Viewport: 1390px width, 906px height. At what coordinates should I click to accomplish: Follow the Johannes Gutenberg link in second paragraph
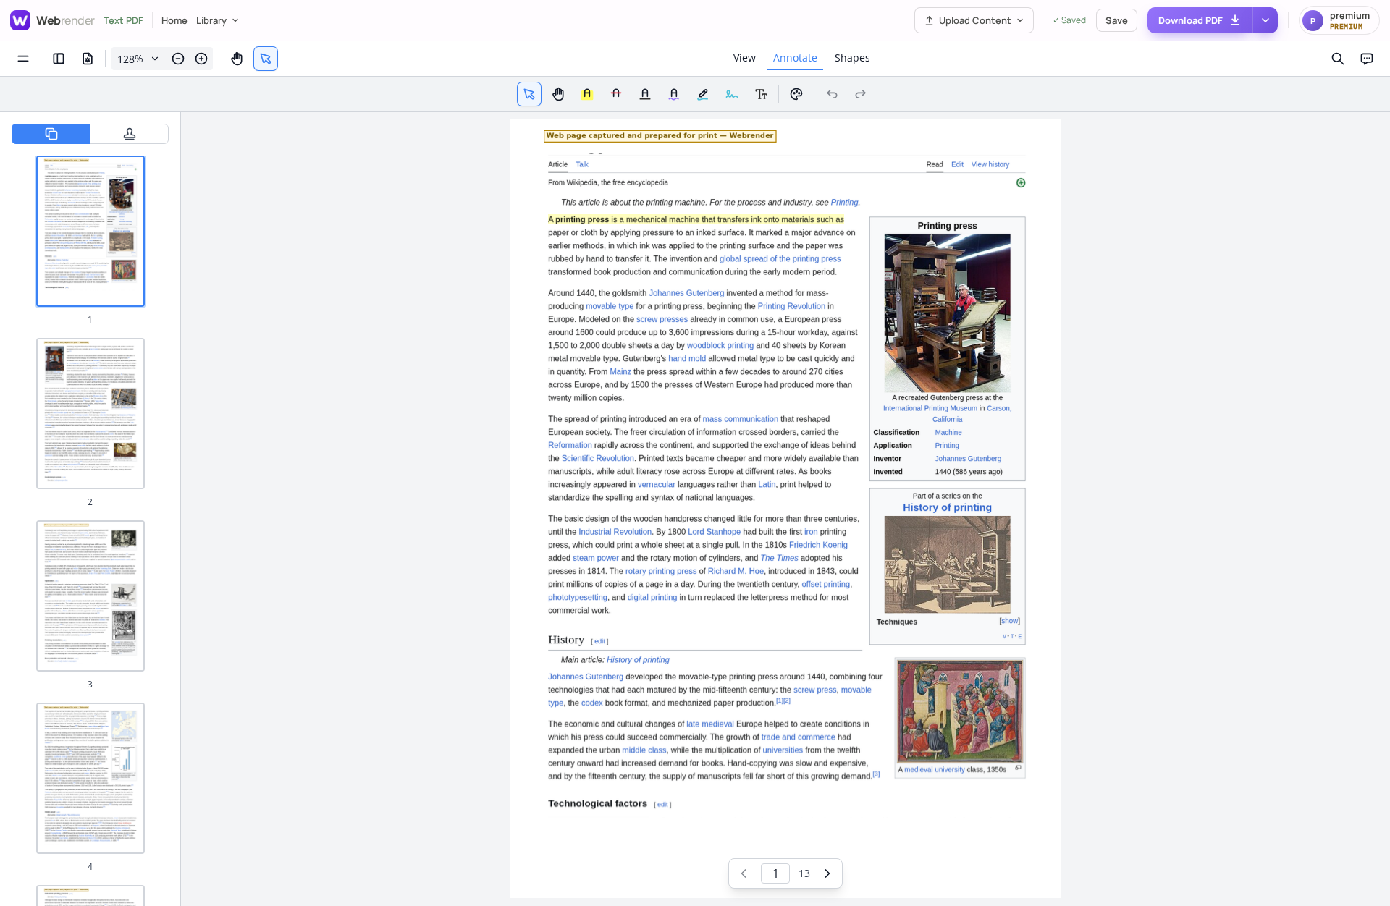(x=686, y=293)
